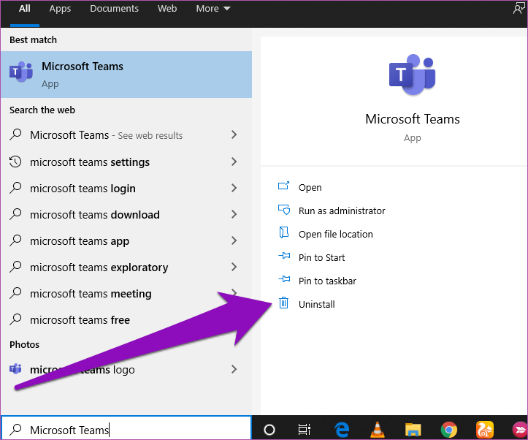Launch VLC media player from taskbar
This screenshot has width=528, height=440.
pos(377,429)
